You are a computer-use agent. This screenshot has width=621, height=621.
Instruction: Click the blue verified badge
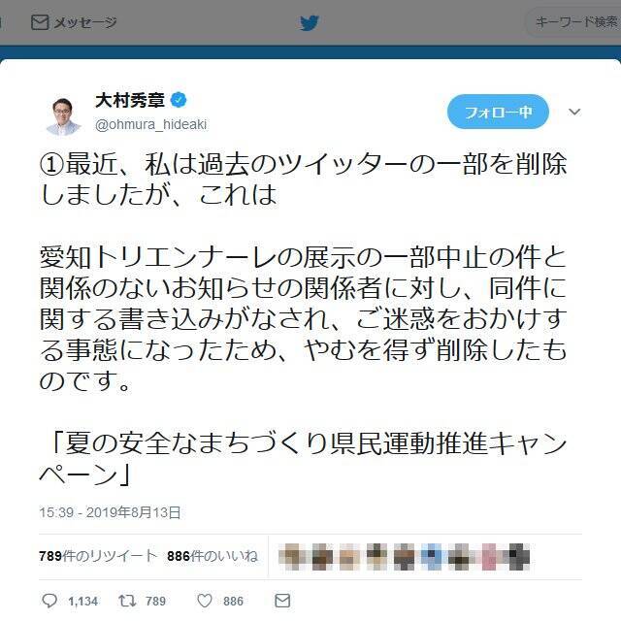pyautogui.click(x=179, y=99)
